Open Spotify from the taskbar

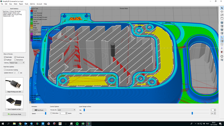(77, 124)
